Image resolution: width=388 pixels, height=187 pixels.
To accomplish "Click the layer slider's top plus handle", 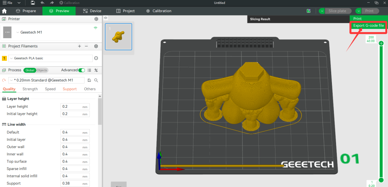I will pos(381,43).
